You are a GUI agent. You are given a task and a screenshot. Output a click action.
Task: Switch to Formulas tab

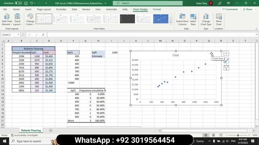(61, 9)
